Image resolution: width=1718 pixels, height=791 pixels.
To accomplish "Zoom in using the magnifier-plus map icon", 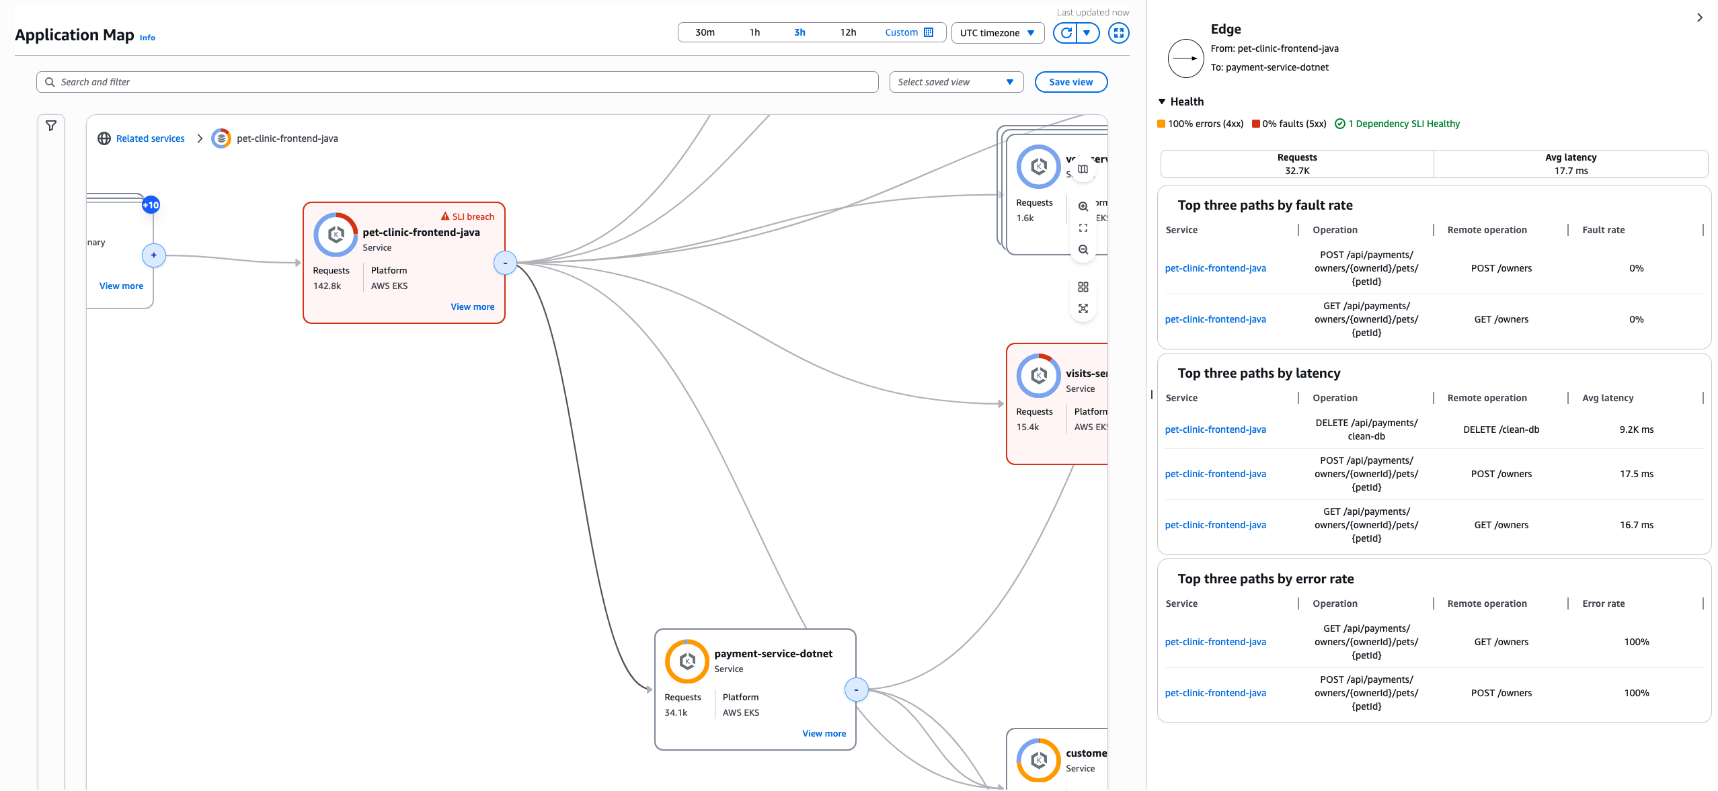I will (1083, 207).
